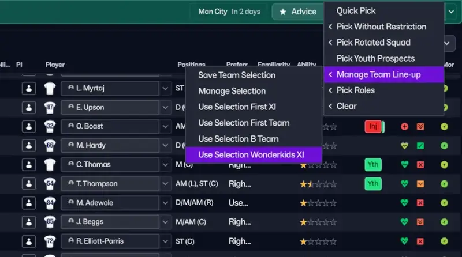Viewport: 462px width, 257px height.
Task: Click red injury cross icon for O. Boast
Action: (x=405, y=126)
